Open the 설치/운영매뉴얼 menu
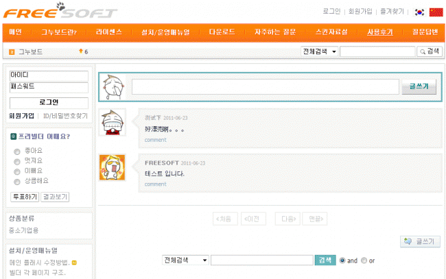 [165, 32]
